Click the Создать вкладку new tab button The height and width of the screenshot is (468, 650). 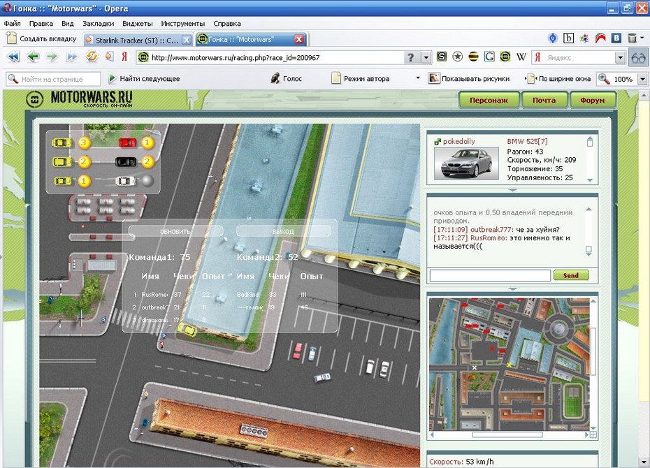tap(41, 38)
